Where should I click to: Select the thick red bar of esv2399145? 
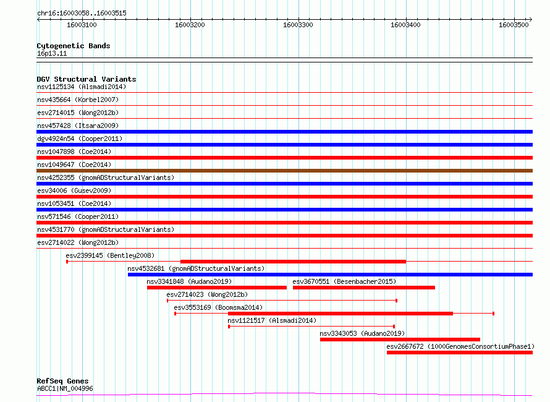tap(294, 262)
